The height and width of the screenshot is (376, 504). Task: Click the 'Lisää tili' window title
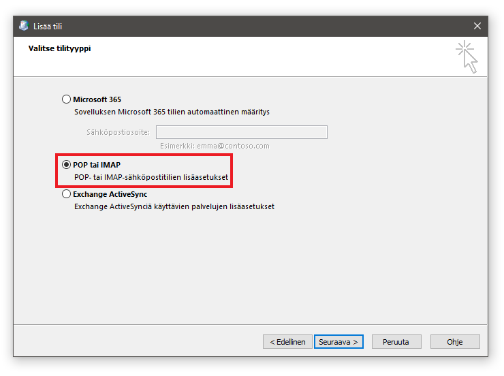pyautogui.click(x=48, y=27)
